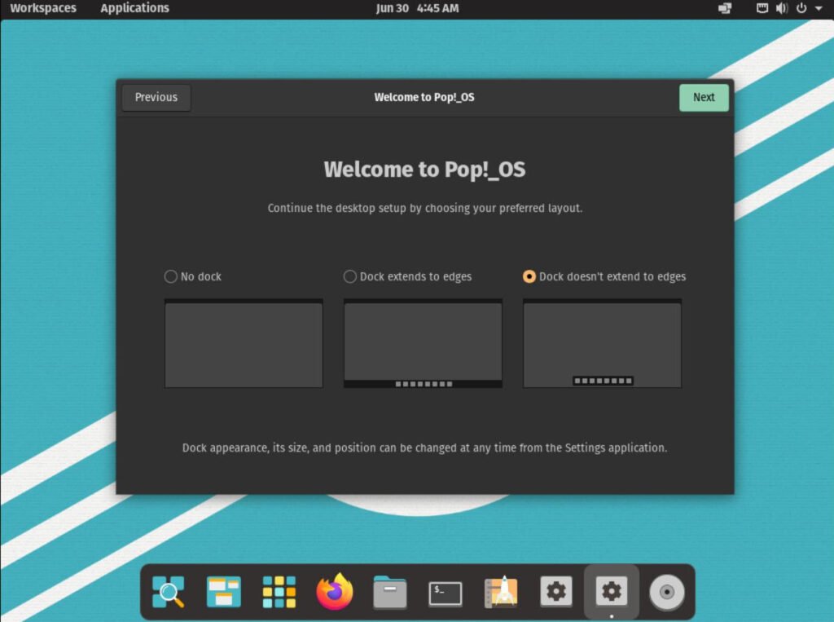
Task: Click the large Welcome to Pop!_OS heading
Action: (x=424, y=170)
